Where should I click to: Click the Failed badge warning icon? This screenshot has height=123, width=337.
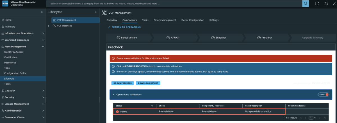tap(327, 95)
